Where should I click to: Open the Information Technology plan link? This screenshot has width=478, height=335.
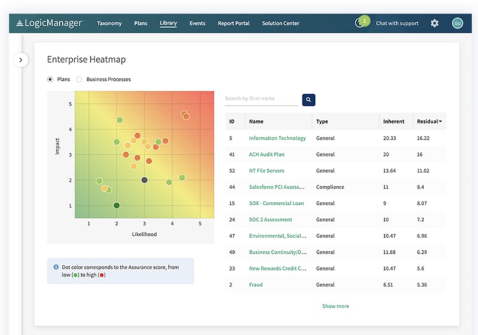point(277,138)
